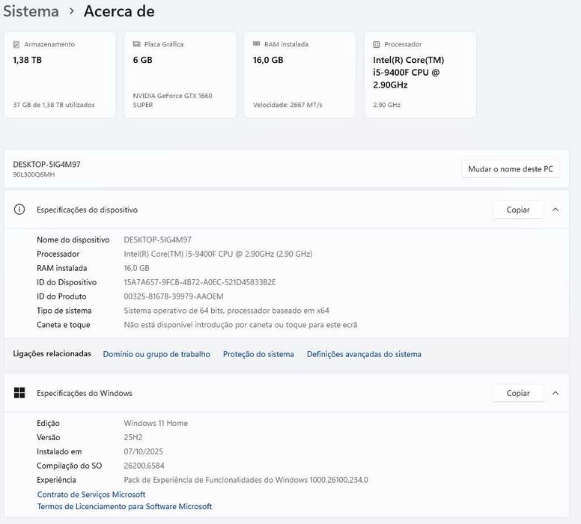
Task: Click the Armazenamento storage icon
Action: pyautogui.click(x=16, y=45)
